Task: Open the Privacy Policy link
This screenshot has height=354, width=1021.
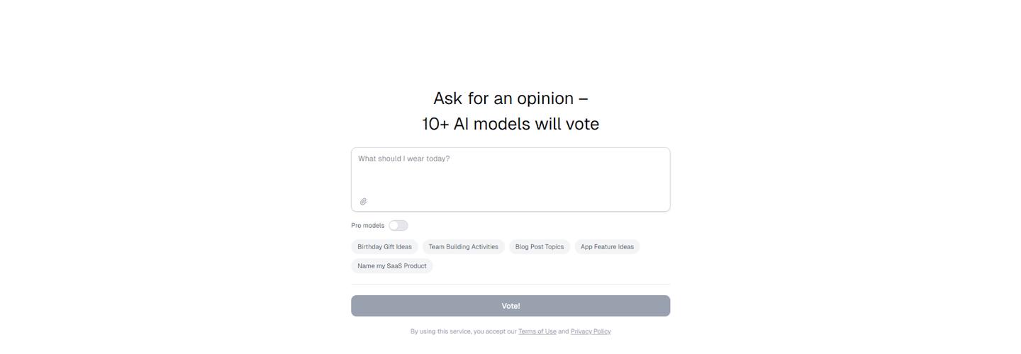Action: [591, 331]
